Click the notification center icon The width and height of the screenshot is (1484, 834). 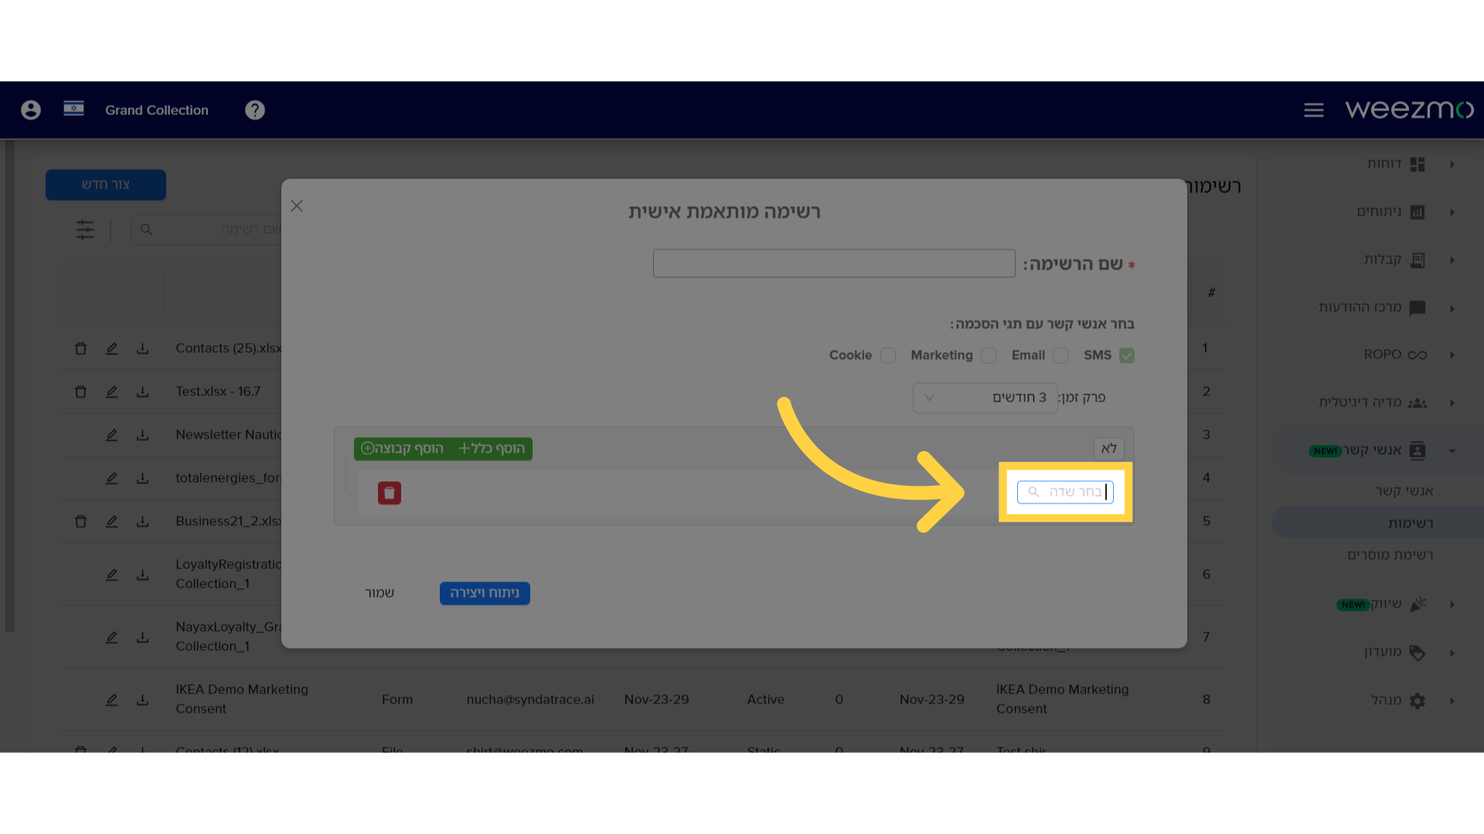tap(1418, 307)
